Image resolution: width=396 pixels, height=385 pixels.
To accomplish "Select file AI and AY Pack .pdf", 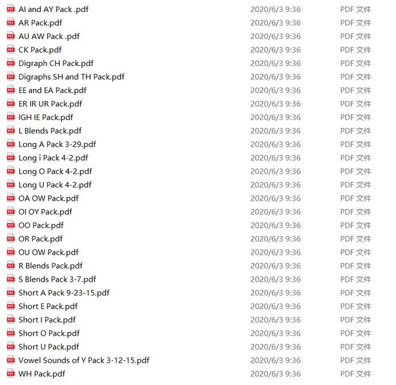I will click(x=53, y=10).
